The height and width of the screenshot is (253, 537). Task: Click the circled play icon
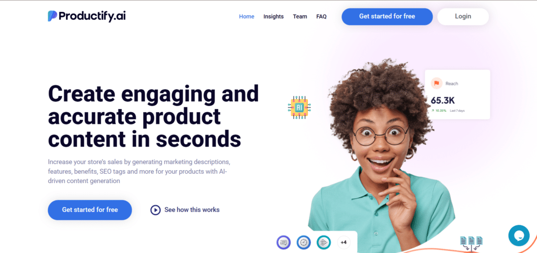[155, 210]
